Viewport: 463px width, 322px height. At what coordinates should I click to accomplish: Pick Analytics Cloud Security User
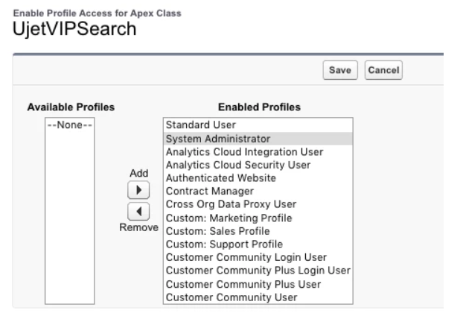coord(237,165)
